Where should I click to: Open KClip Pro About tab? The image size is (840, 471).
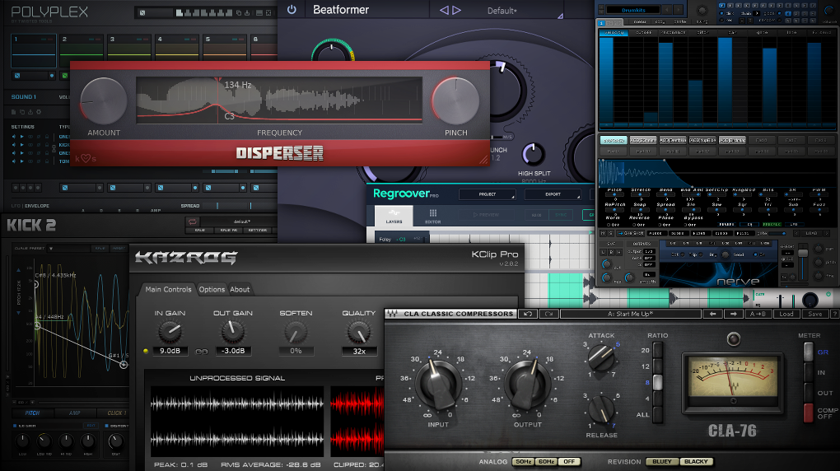coord(240,289)
